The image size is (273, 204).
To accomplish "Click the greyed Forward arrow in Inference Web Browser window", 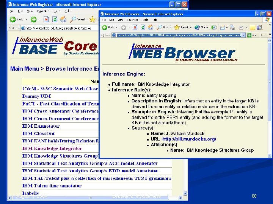I will point(124,28).
